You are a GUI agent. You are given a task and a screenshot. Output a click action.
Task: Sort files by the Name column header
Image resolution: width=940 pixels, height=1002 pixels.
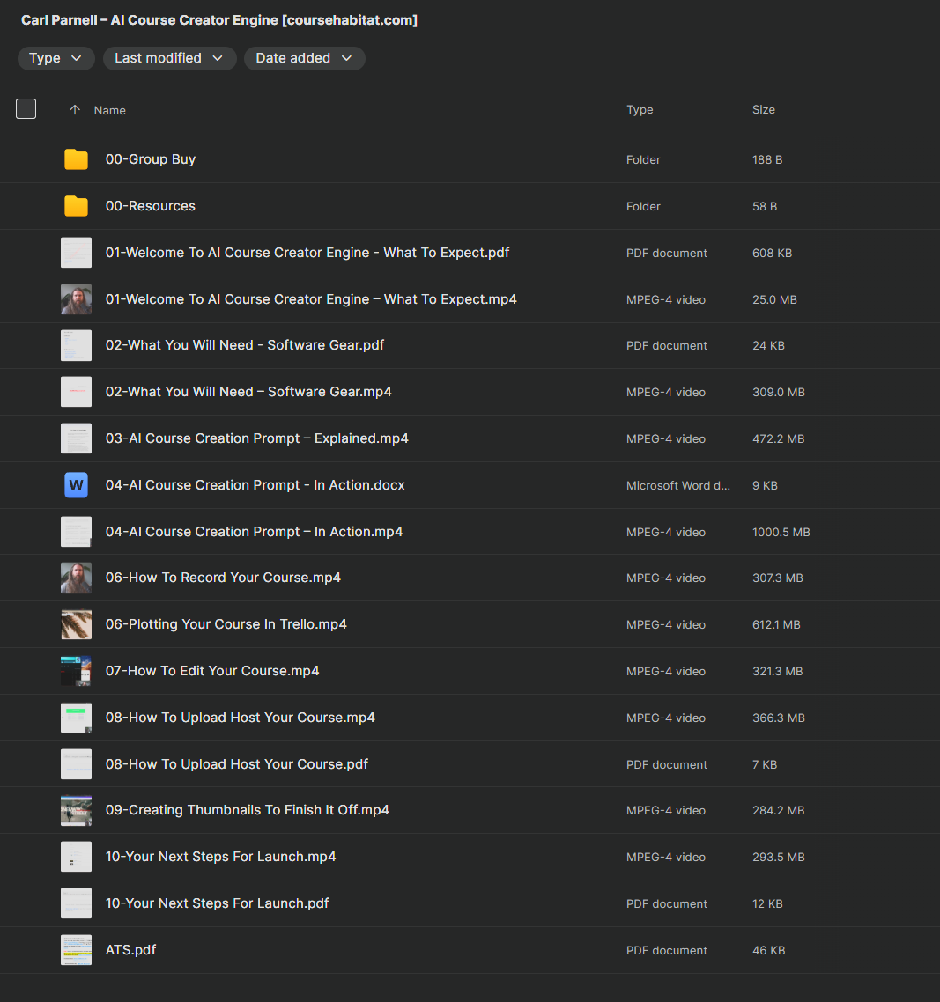tap(110, 111)
